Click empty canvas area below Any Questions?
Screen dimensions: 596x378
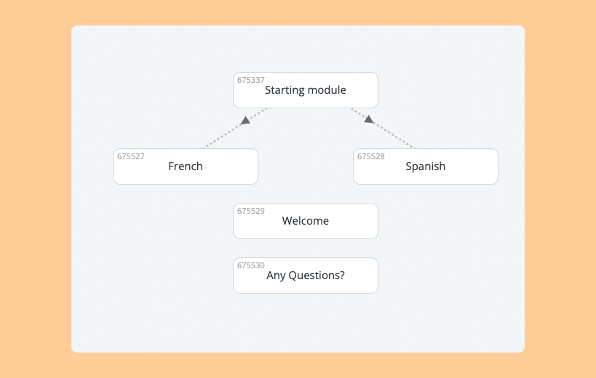[306, 323]
